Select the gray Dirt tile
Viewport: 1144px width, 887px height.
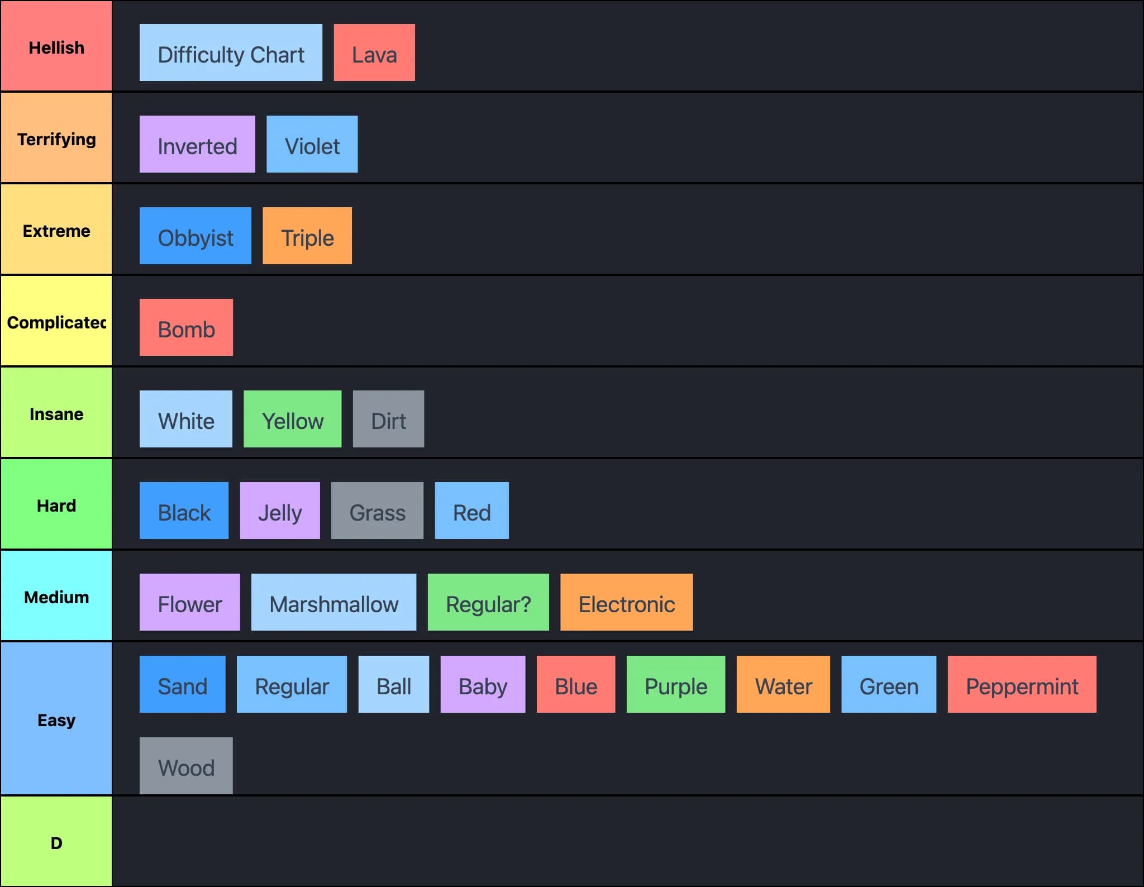[388, 419]
